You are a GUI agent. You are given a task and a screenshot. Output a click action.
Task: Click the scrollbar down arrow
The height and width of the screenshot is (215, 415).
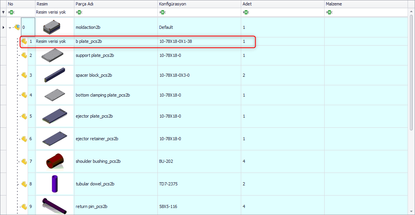point(411,211)
